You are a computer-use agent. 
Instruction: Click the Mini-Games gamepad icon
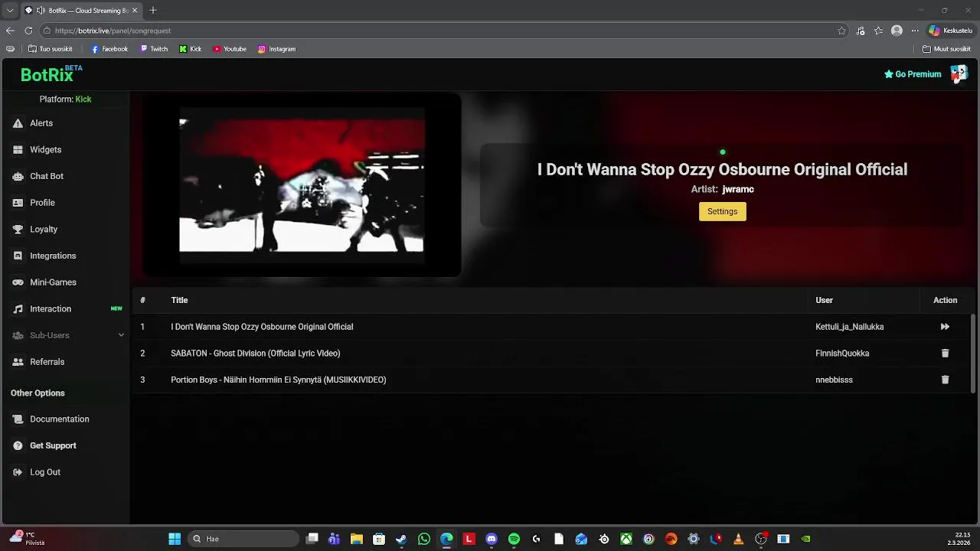click(x=18, y=282)
